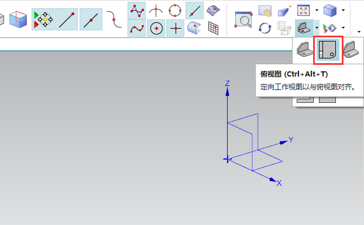Viewport: 364px width, 225px height.
Task: Toggle the Arc Center snap icon
Action: coord(156,28)
